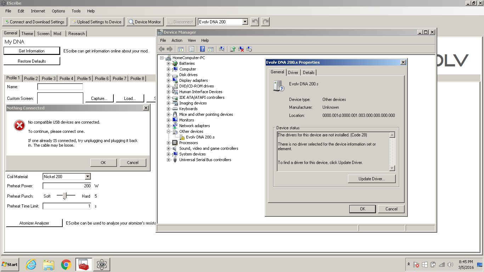The height and width of the screenshot is (272, 484).
Task: Open Google Chrome from the taskbar
Action: tap(66, 265)
